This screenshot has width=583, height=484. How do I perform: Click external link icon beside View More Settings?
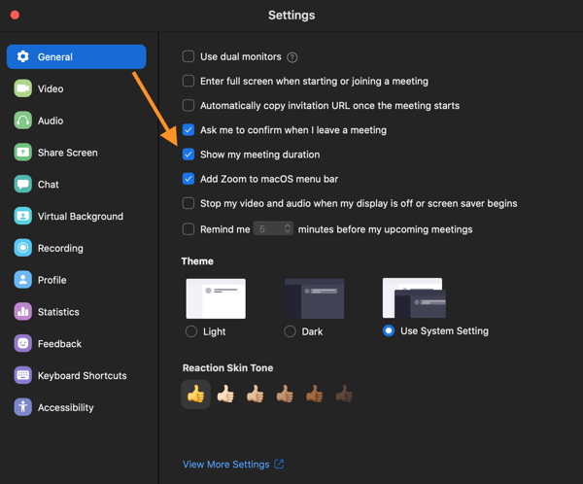coord(279,464)
